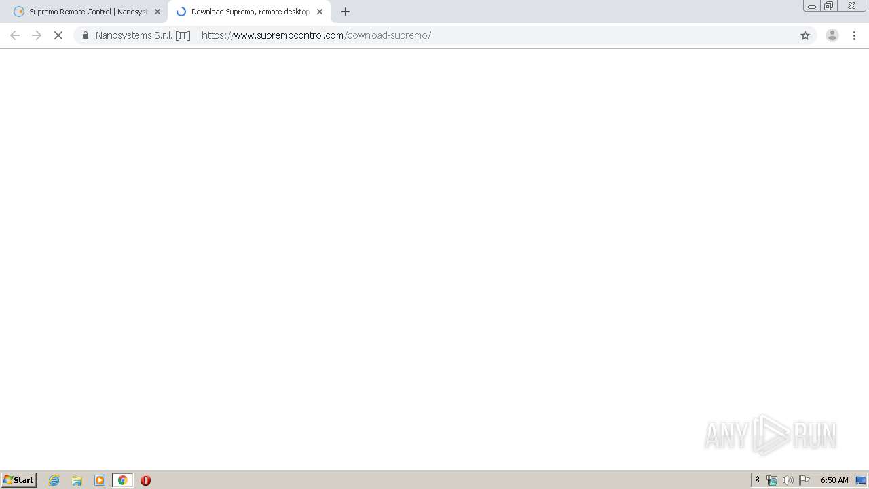This screenshot has width=869, height=489.
Task: Restore down the Chrome window
Action: pos(829,6)
